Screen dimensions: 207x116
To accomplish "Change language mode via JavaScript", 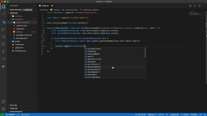I will [174, 115].
